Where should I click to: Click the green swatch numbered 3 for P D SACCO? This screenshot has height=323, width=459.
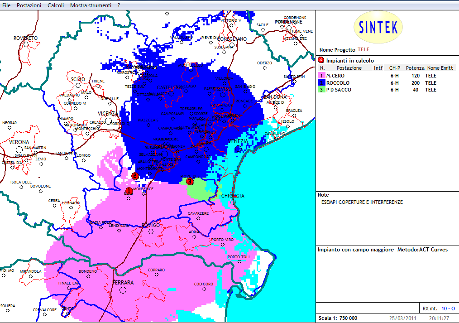(322, 90)
